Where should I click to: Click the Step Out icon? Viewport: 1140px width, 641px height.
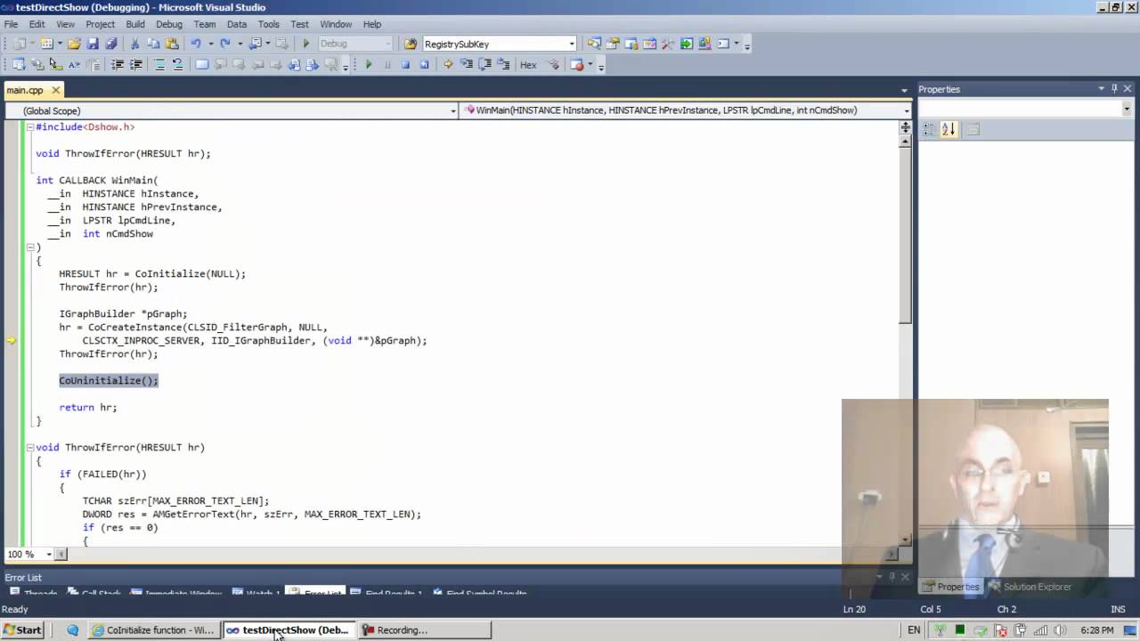pyautogui.click(x=503, y=64)
